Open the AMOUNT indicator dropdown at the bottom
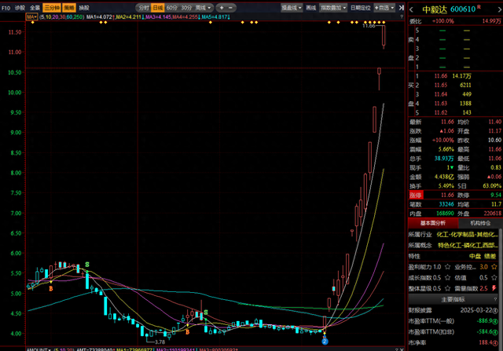Viewport: 503px width, 351px height. point(39,349)
